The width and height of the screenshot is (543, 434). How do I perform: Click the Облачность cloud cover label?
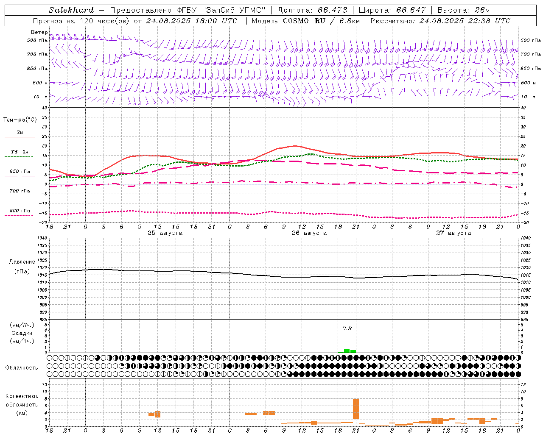22,368
